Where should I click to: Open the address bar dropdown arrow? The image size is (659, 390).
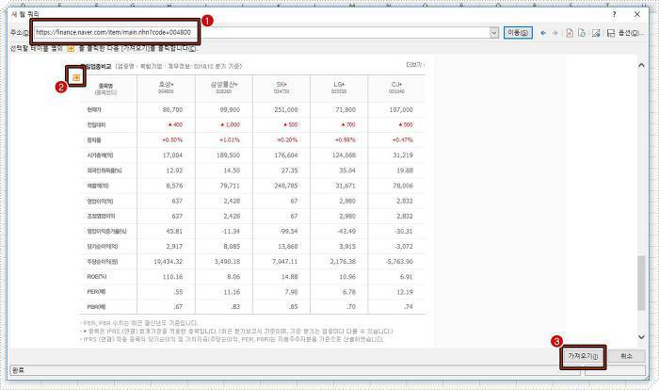pyautogui.click(x=494, y=33)
